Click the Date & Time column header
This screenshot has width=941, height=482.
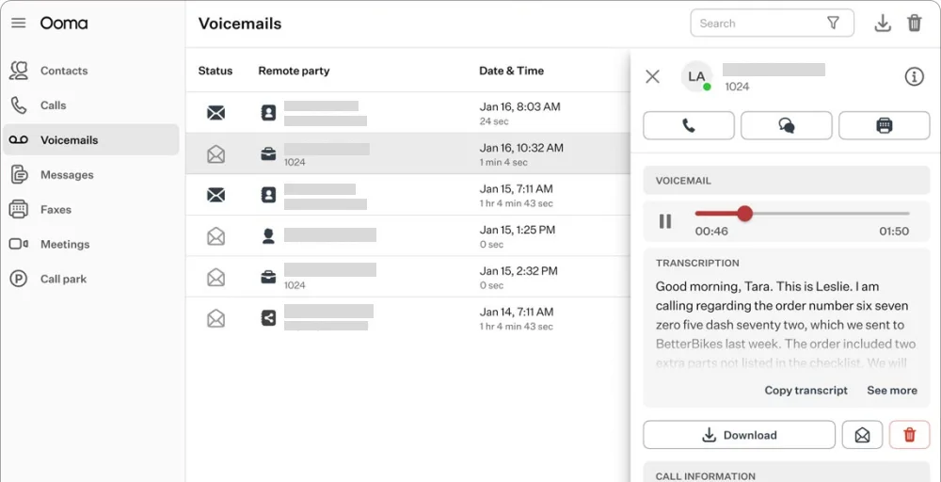coord(511,71)
